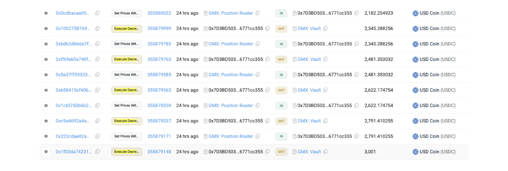This screenshot has height=171, width=508.
Task: Click OUT direction badge in block 355879148 row
Action: [x=281, y=152]
